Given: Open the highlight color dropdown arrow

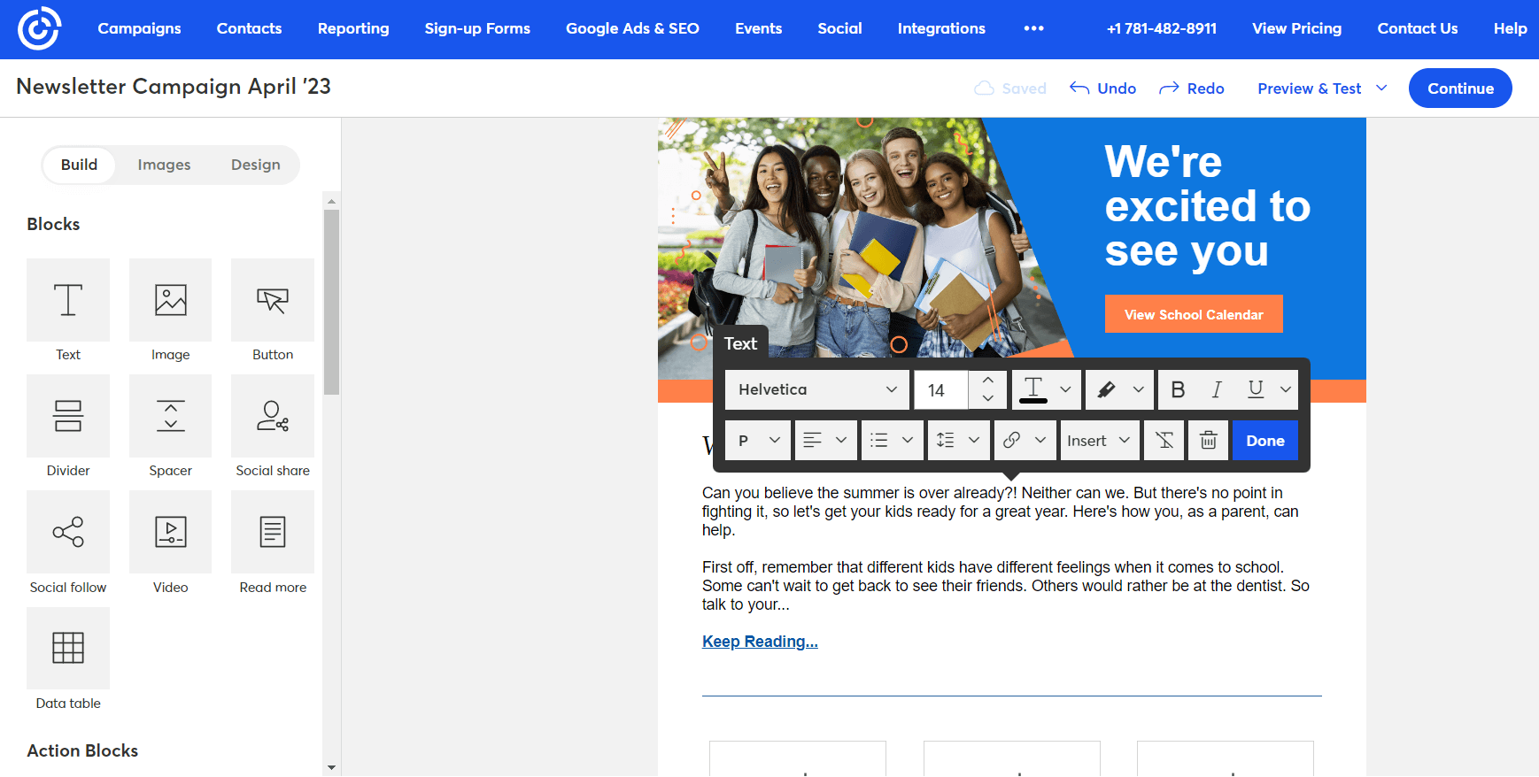Looking at the screenshot, I should 1139,389.
